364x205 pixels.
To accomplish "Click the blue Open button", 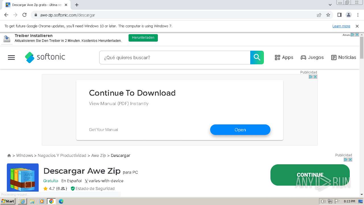I will click(x=240, y=130).
